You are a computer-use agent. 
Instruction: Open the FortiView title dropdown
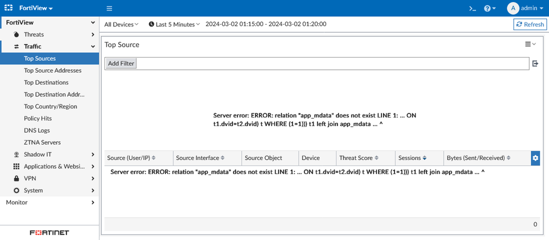coord(36,8)
